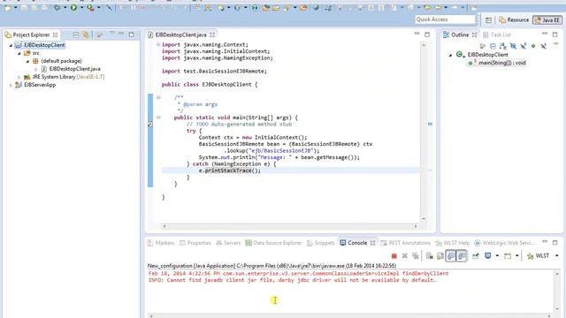This screenshot has height=318, width=566.
Task: Toggle Scroll Lock in console
Action: [x=440, y=256]
